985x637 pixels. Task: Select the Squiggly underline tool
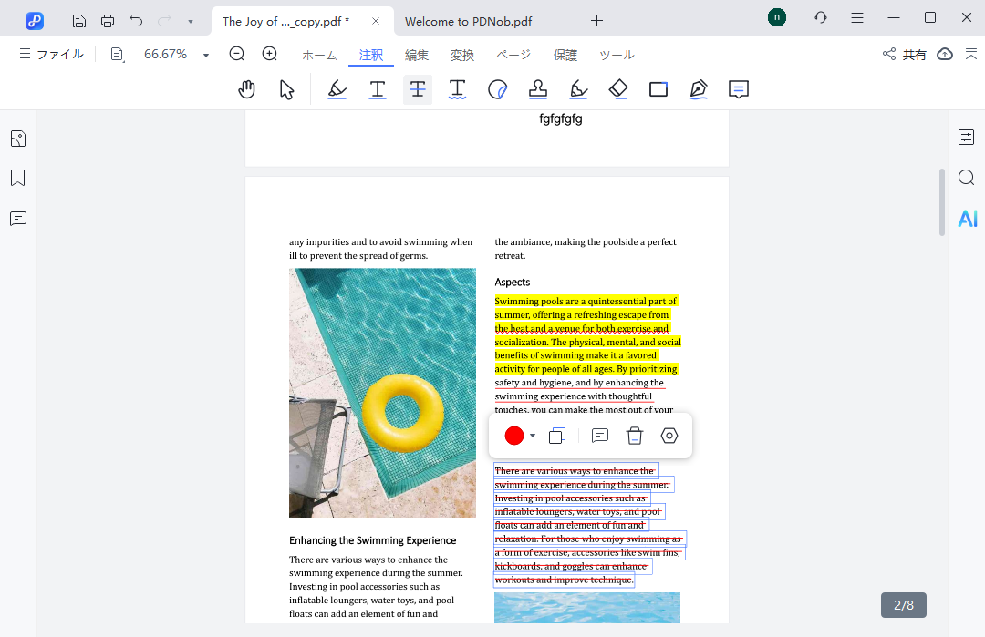[x=457, y=89]
